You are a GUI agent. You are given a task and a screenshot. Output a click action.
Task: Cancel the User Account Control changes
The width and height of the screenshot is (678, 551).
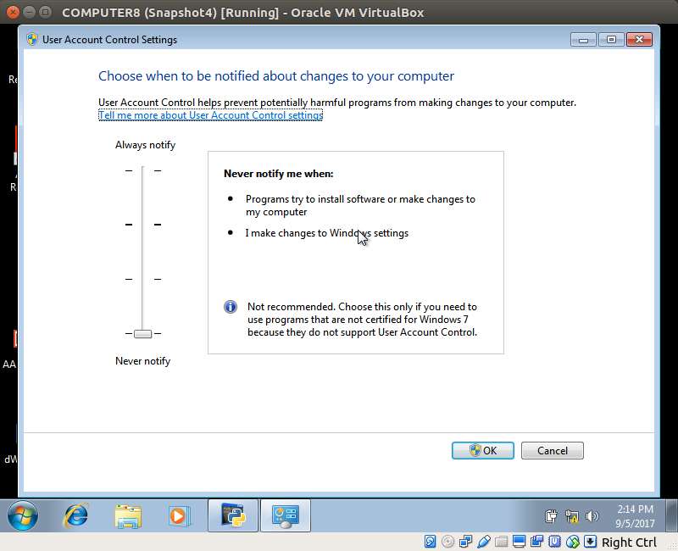pyautogui.click(x=552, y=450)
